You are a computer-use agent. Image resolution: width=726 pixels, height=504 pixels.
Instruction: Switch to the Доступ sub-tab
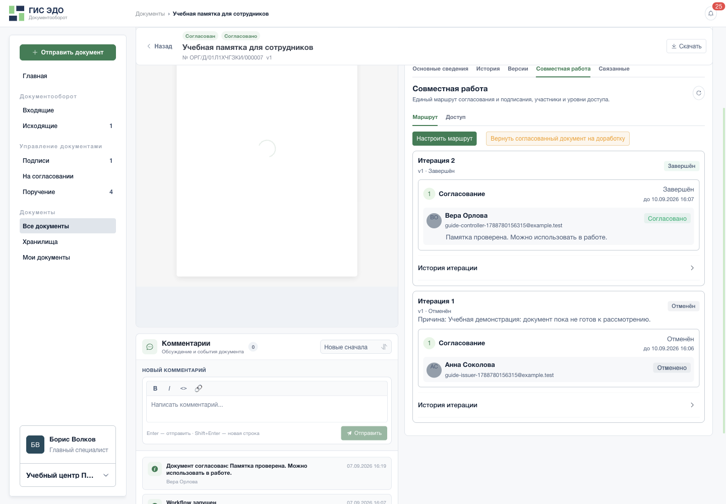tap(456, 117)
